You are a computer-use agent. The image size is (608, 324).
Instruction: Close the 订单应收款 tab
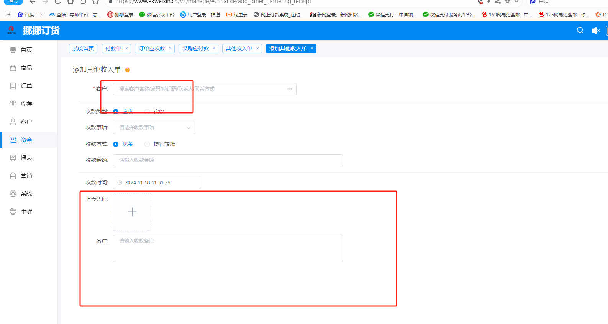pyautogui.click(x=170, y=49)
